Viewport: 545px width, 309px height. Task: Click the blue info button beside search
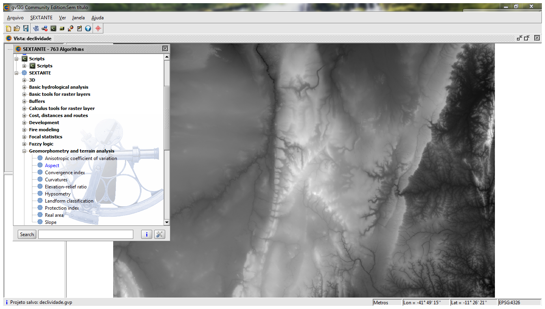tap(146, 235)
